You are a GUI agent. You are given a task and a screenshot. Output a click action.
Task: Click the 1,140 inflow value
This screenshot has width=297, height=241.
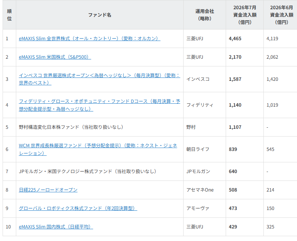click(235, 105)
